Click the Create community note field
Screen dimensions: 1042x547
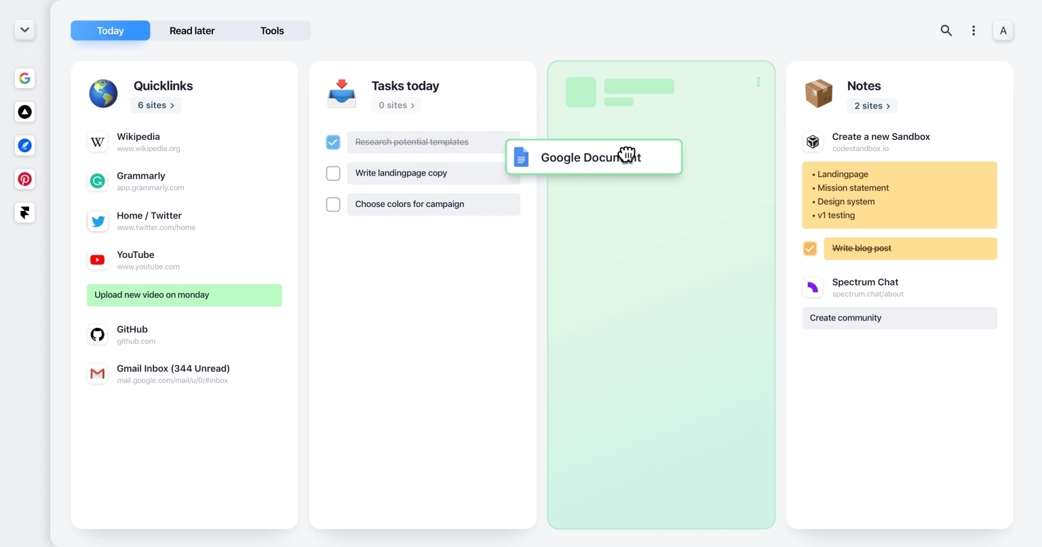click(899, 318)
